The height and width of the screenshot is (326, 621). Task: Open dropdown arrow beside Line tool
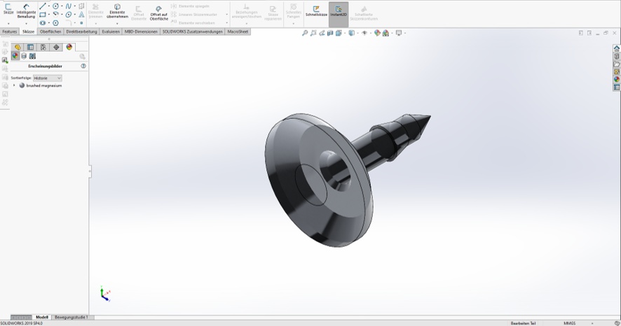(49, 6)
